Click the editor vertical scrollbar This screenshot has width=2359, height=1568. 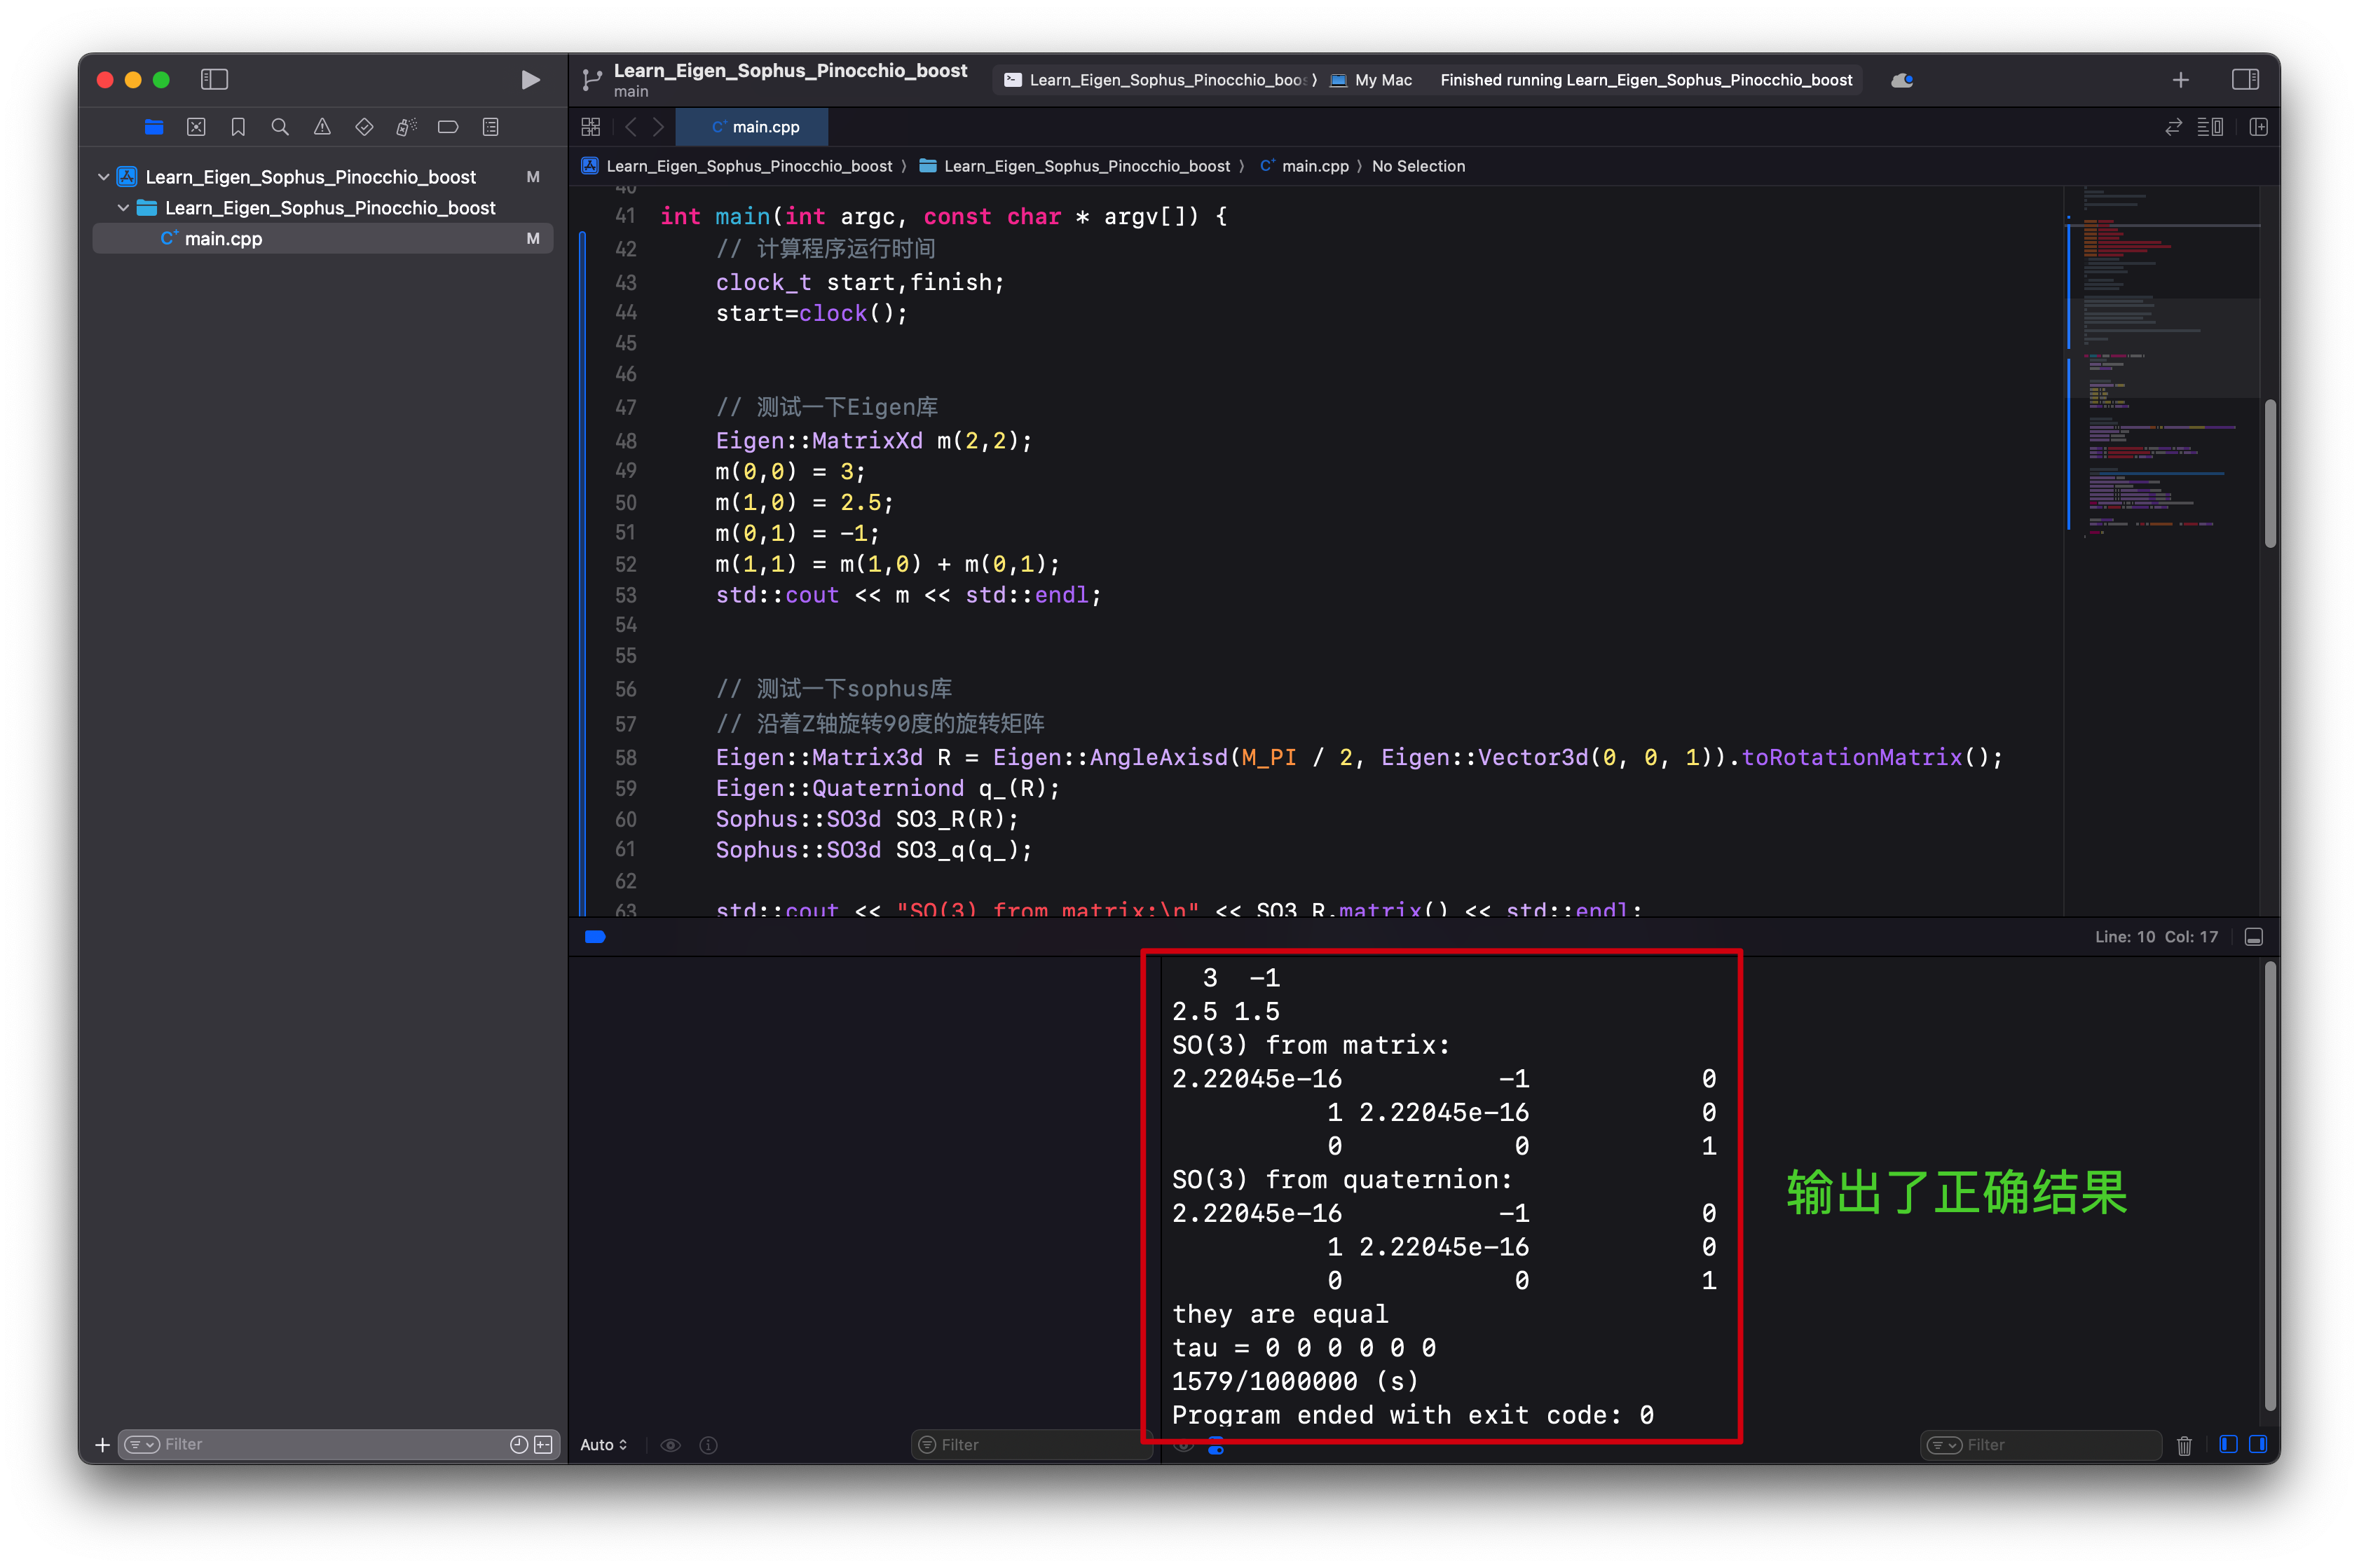coord(2270,473)
